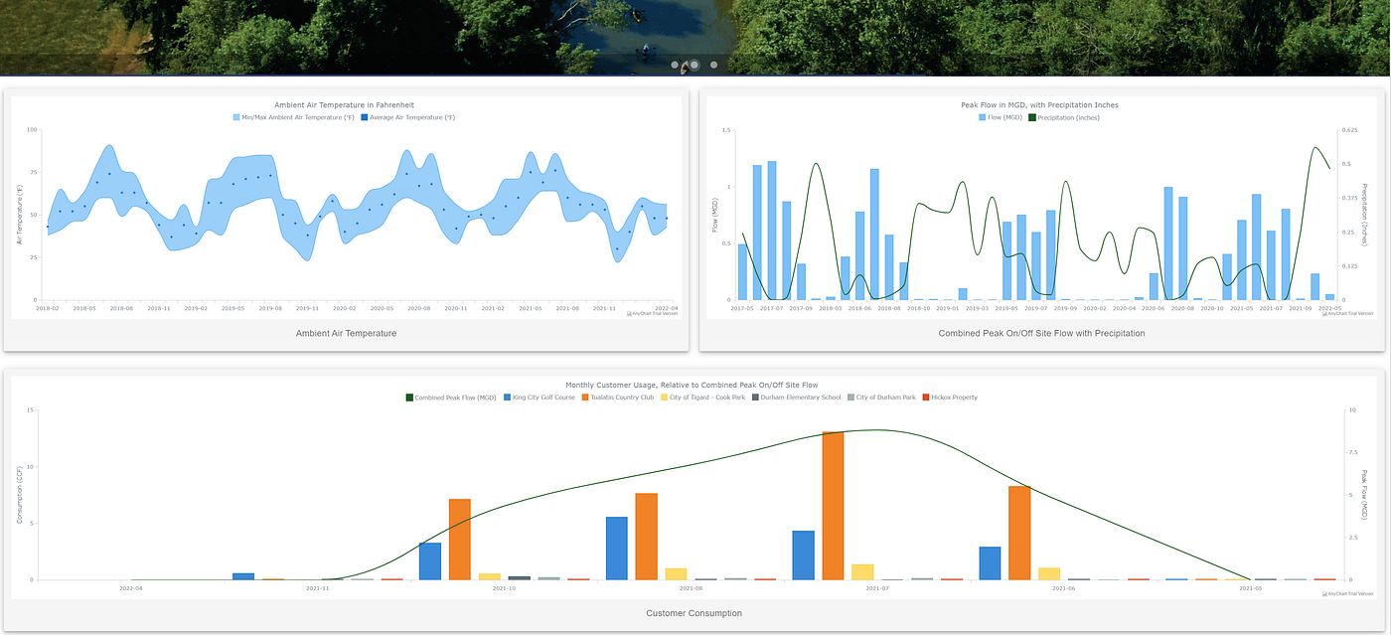This screenshot has height=635, width=1391.
Task: Toggle the Average Air Temperature series
Action: pos(364,116)
